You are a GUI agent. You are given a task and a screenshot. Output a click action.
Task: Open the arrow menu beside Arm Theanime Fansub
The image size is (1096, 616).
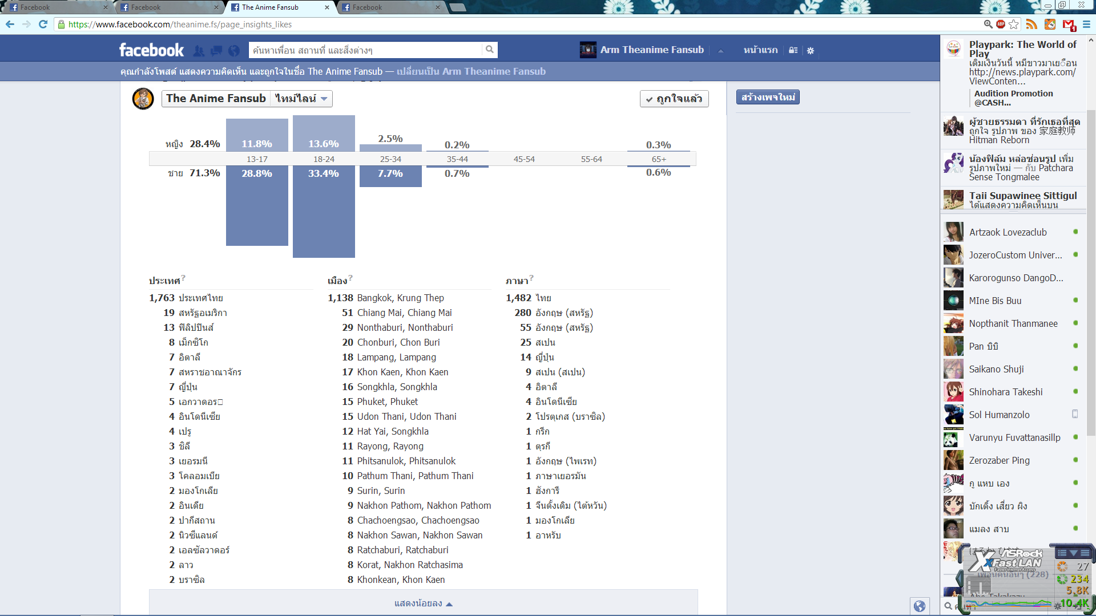point(720,50)
